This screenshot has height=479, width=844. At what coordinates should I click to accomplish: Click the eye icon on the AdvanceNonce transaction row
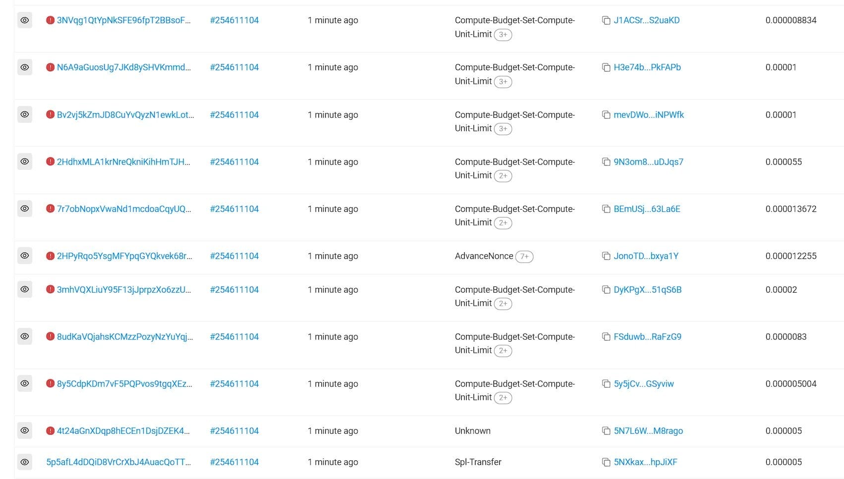coord(25,256)
